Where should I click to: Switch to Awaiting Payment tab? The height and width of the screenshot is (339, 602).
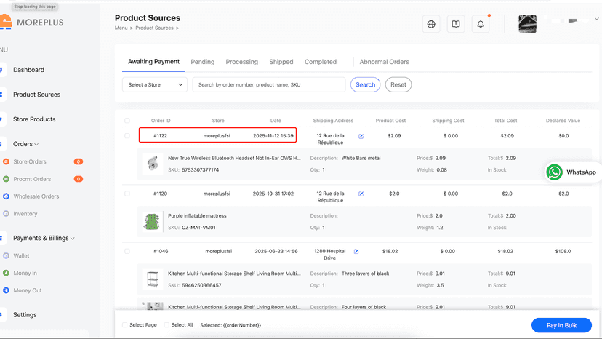(x=153, y=62)
